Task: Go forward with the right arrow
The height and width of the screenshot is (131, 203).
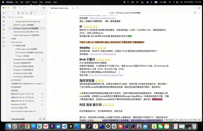Action: (x=54, y=13)
